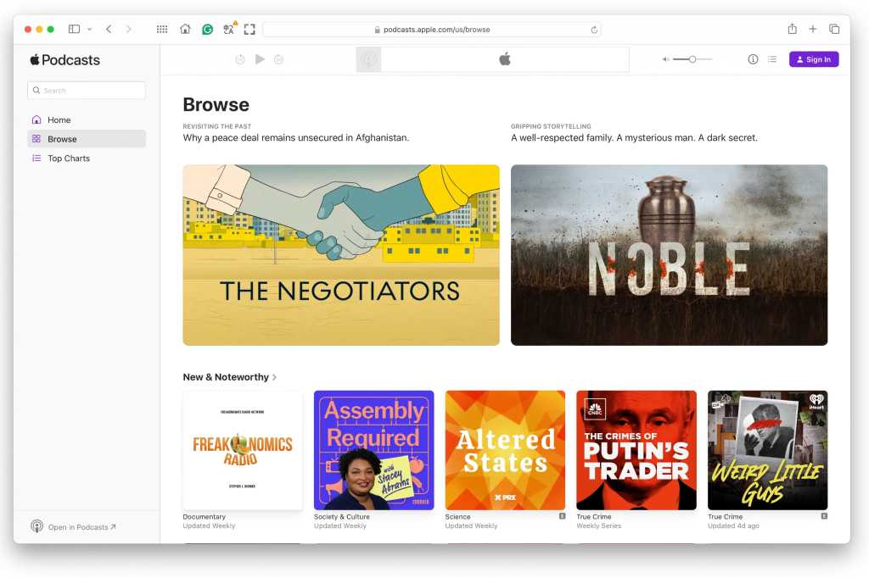This screenshot has width=869, height=578.
Task: Click the translate extension icon
Action: [229, 29]
